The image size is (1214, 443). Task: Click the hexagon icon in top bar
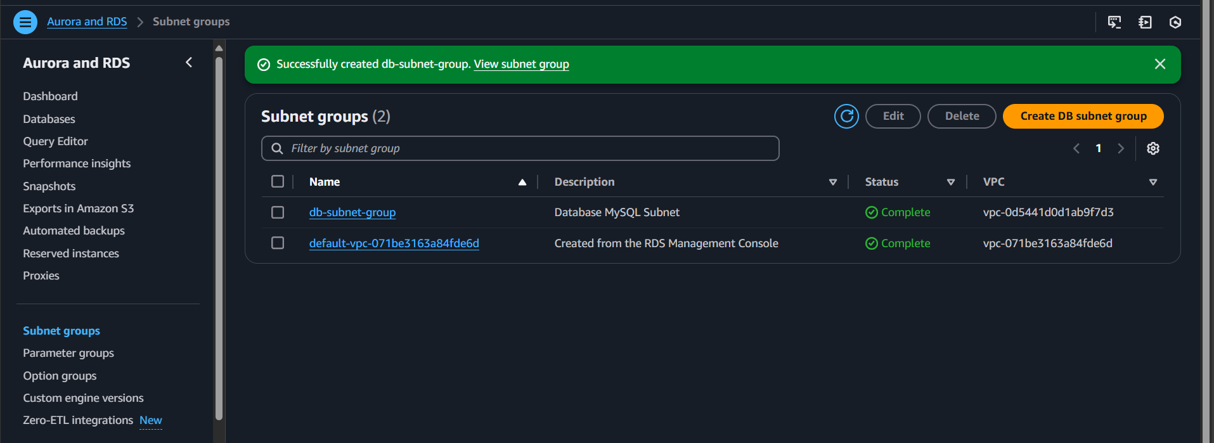click(x=1175, y=22)
